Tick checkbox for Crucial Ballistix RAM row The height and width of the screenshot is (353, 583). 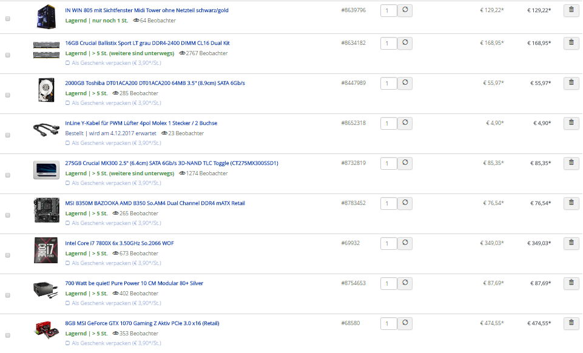pos(8,55)
